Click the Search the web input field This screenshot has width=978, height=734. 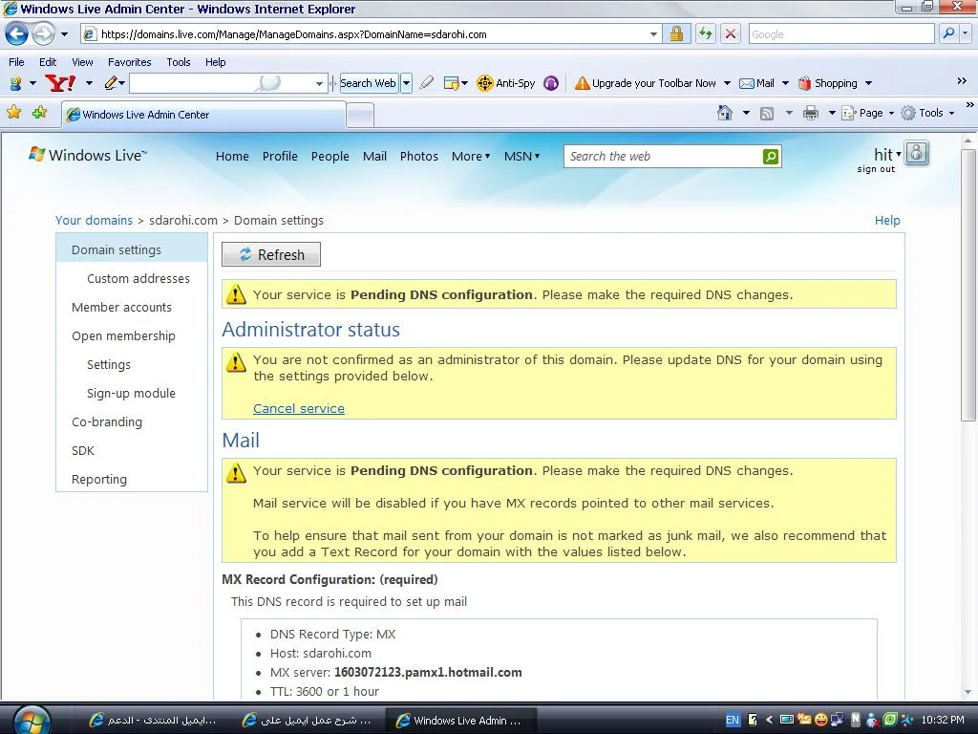click(664, 157)
